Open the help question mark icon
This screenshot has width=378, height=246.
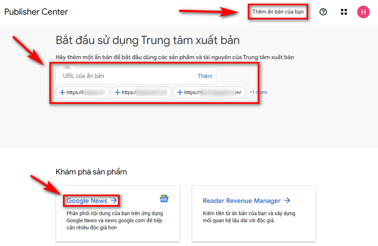click(323, 12)
